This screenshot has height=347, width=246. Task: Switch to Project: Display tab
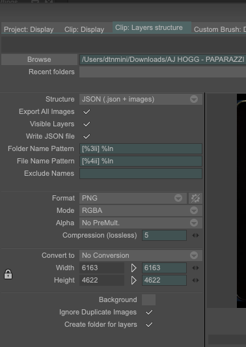coord(29,29)
